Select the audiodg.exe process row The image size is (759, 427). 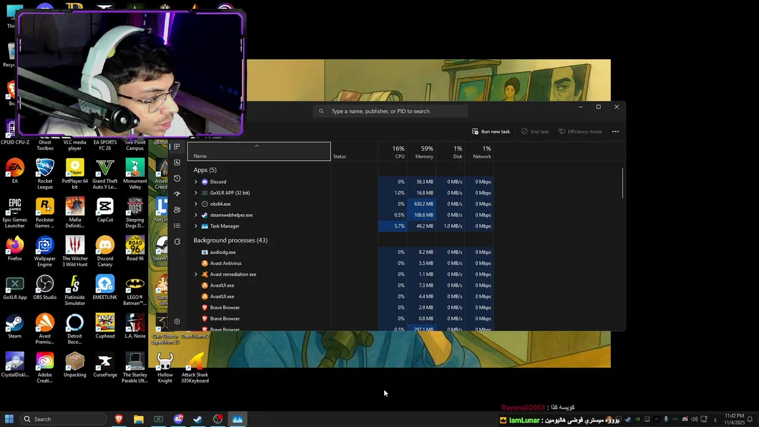[341, 252]
